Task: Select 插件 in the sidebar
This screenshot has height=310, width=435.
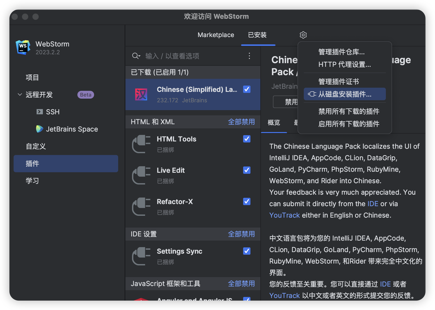Action: tap(66, 164)
